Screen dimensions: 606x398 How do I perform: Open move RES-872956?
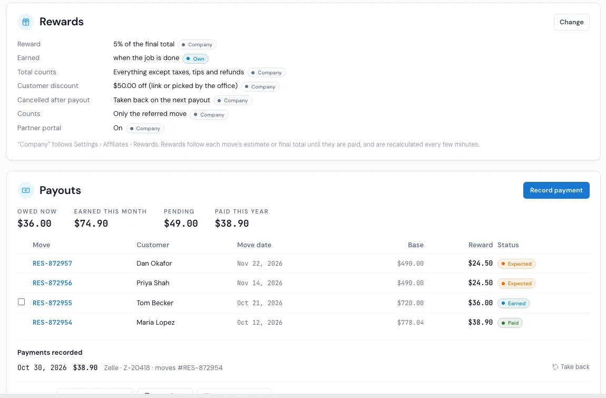(x=52, y=283)
